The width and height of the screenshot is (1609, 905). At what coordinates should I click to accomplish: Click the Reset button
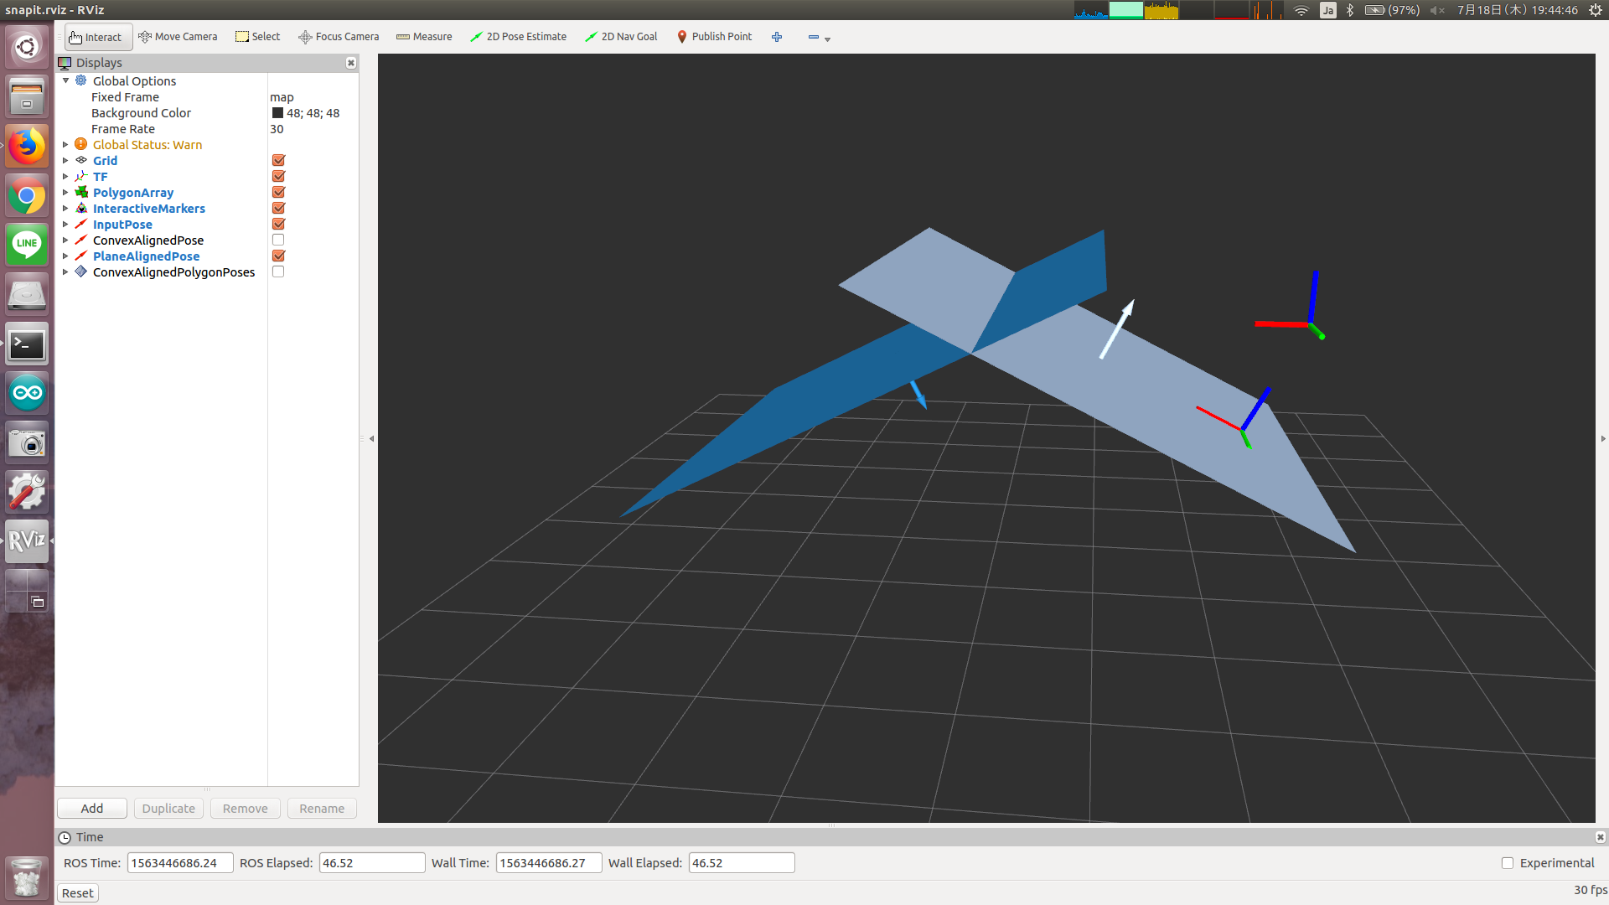tap(78, 893)
